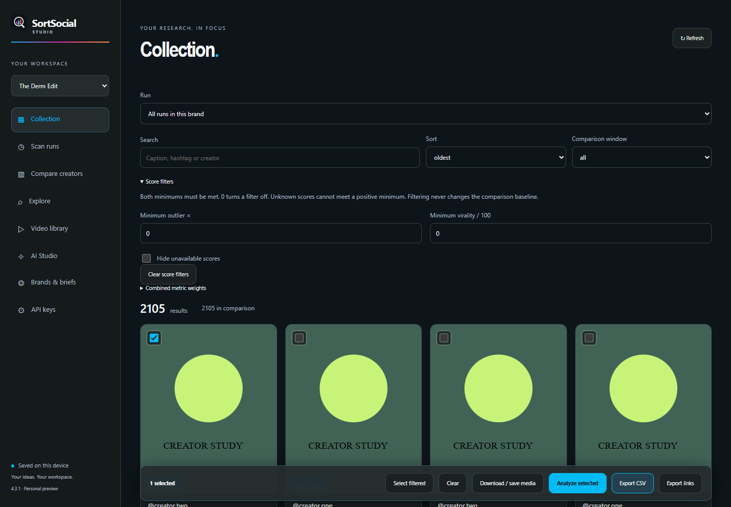
Task: Select the fourth creator study card checkbox
Action: pyautogui.click(x=589, y=338)
